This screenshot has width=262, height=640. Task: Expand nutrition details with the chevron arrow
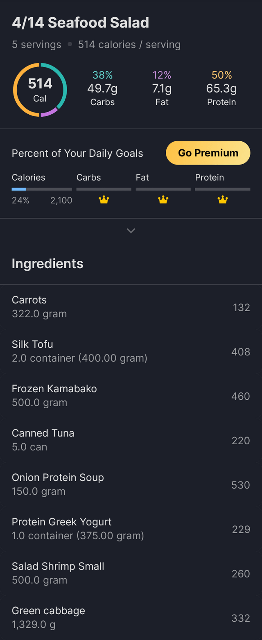[131, 231]
